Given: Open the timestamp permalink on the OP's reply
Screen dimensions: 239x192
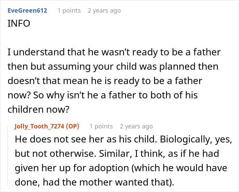Looking at the screenshot, I should coord(136,126).
